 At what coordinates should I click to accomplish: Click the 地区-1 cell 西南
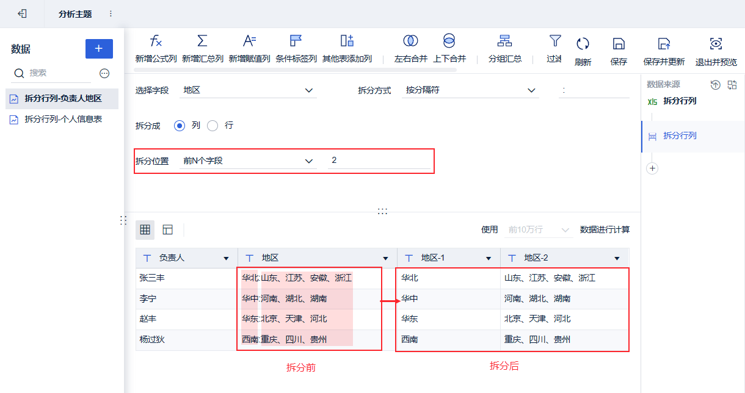pos(449,340)
